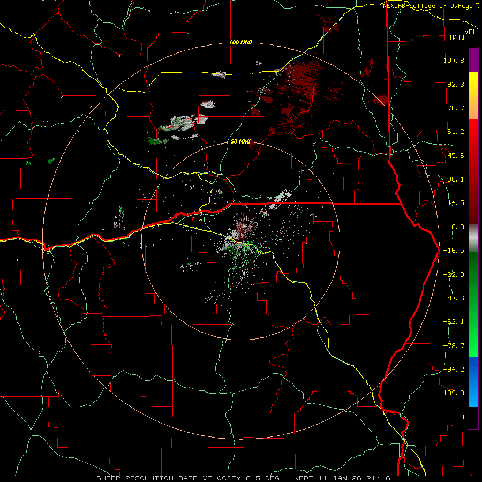Click the 45.6 velocity legend value
This screenshot has height=482, width=482.
pyautogui.click(x=456, y=155)
